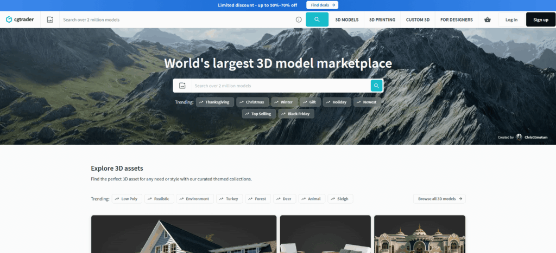This screenshot has width=556, height=253.
Task: Focus the header search field
Action: point(176,20)
